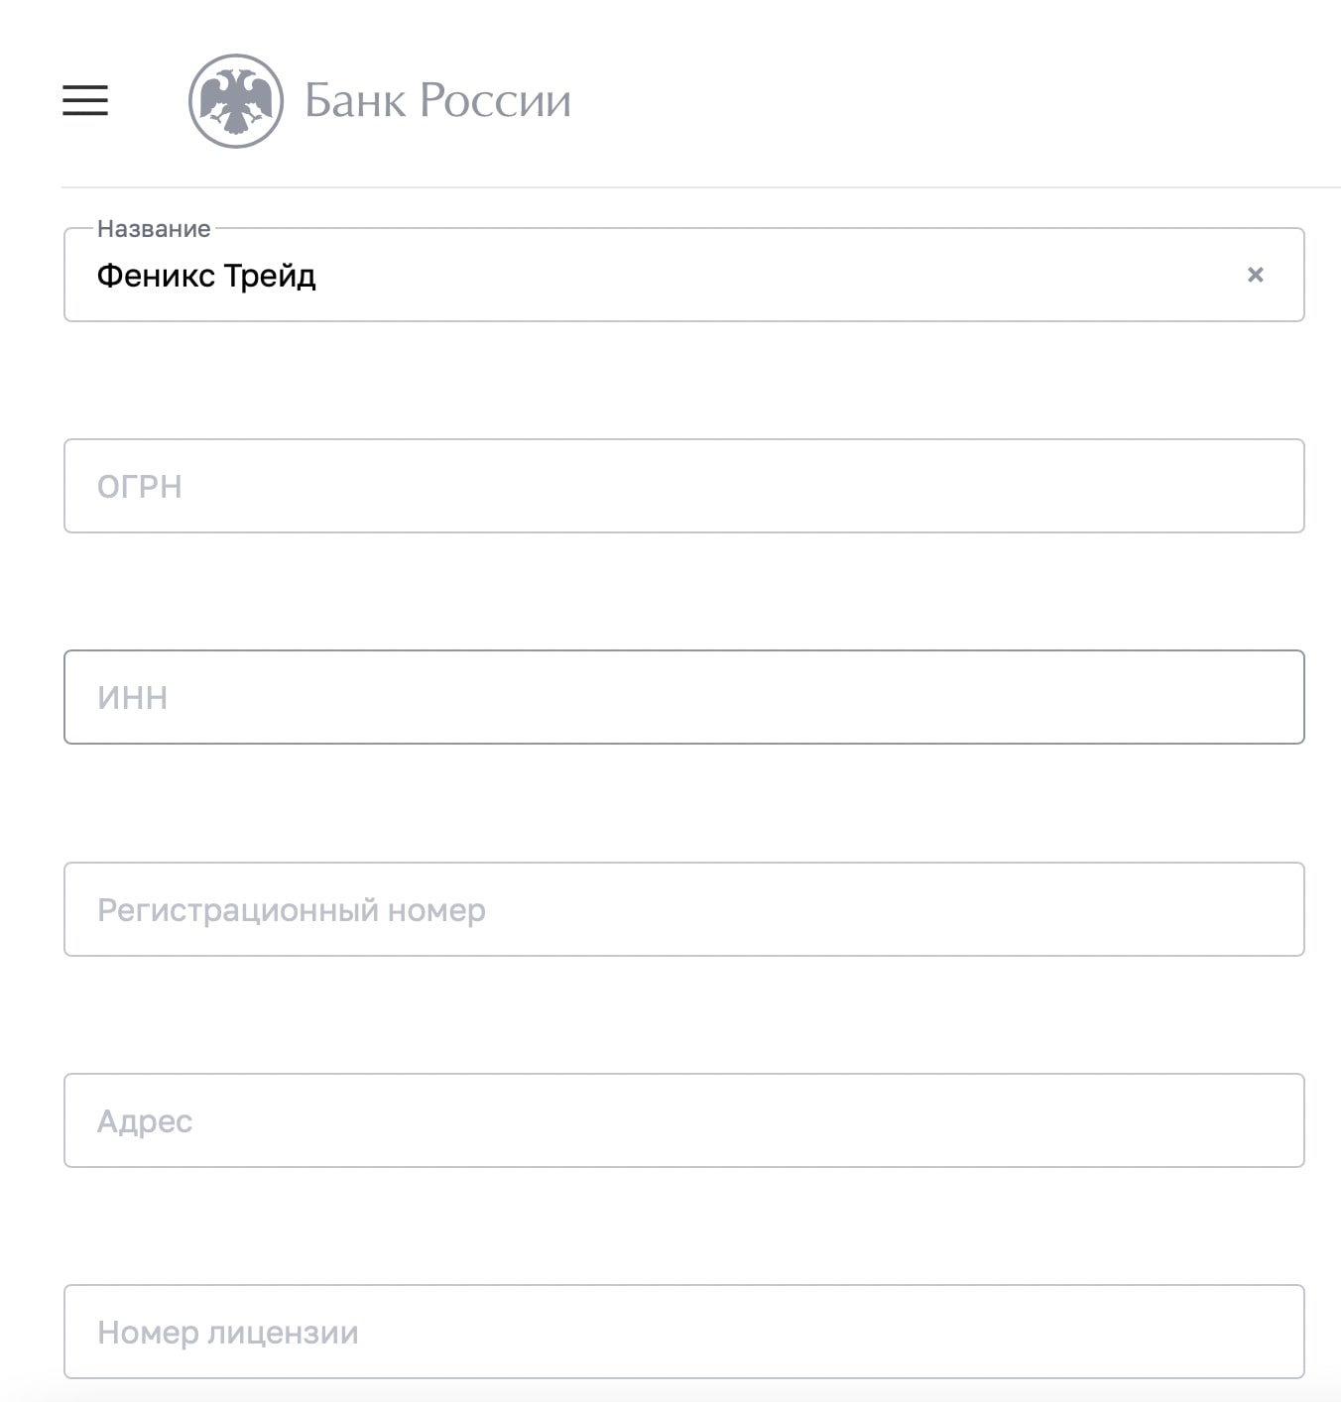Screen dimensions: 1341x1402
Task: Select the Адрес input field
Action: click(x=684, y=1120)
